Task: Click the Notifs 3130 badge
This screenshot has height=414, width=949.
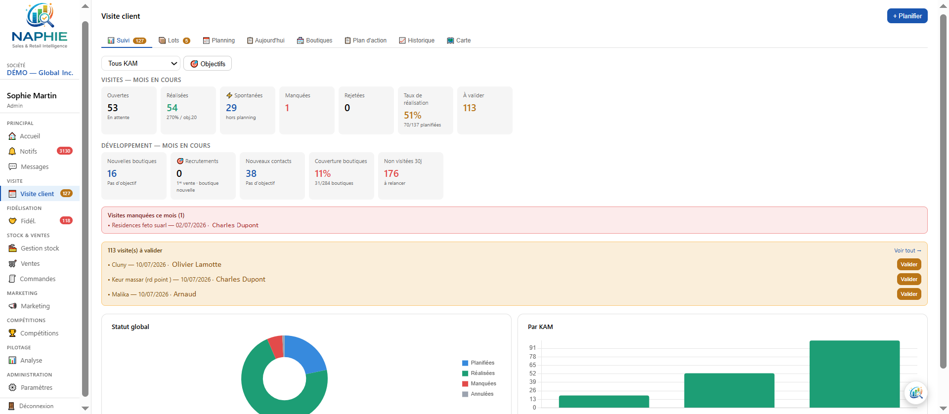Action: click(x=65, y=151)
